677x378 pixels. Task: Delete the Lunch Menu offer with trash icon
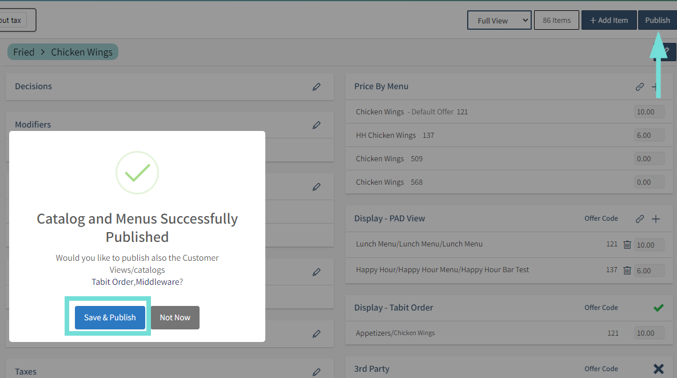627,245
